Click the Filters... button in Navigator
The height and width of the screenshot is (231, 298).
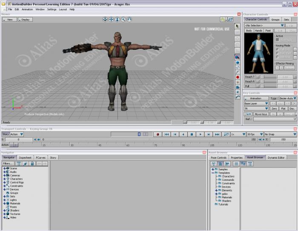[8, 163]
